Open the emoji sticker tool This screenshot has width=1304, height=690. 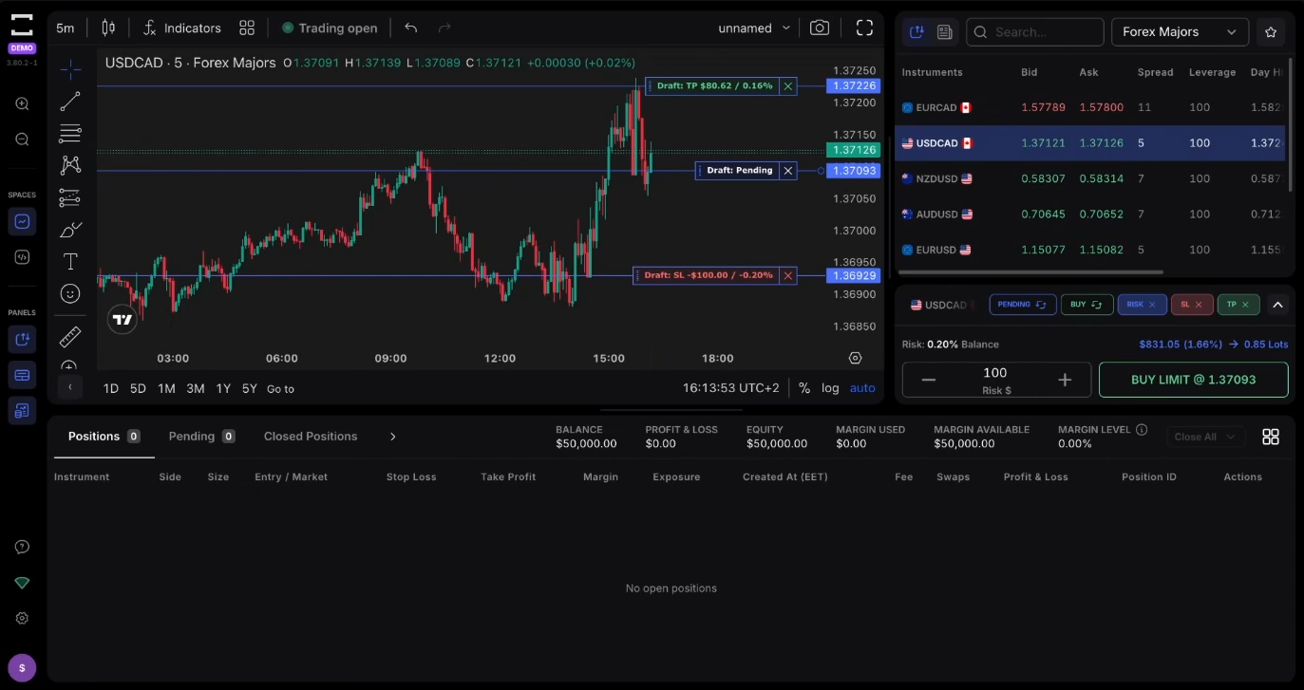(x=70, y=294)
